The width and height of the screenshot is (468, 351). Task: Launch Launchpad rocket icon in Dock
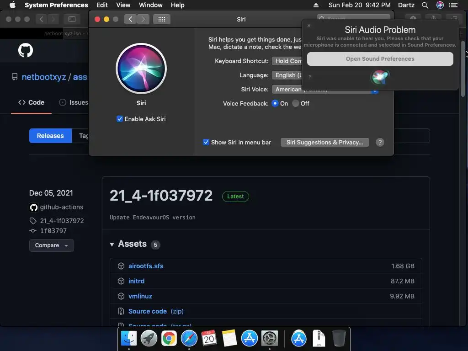coord(149,339)
